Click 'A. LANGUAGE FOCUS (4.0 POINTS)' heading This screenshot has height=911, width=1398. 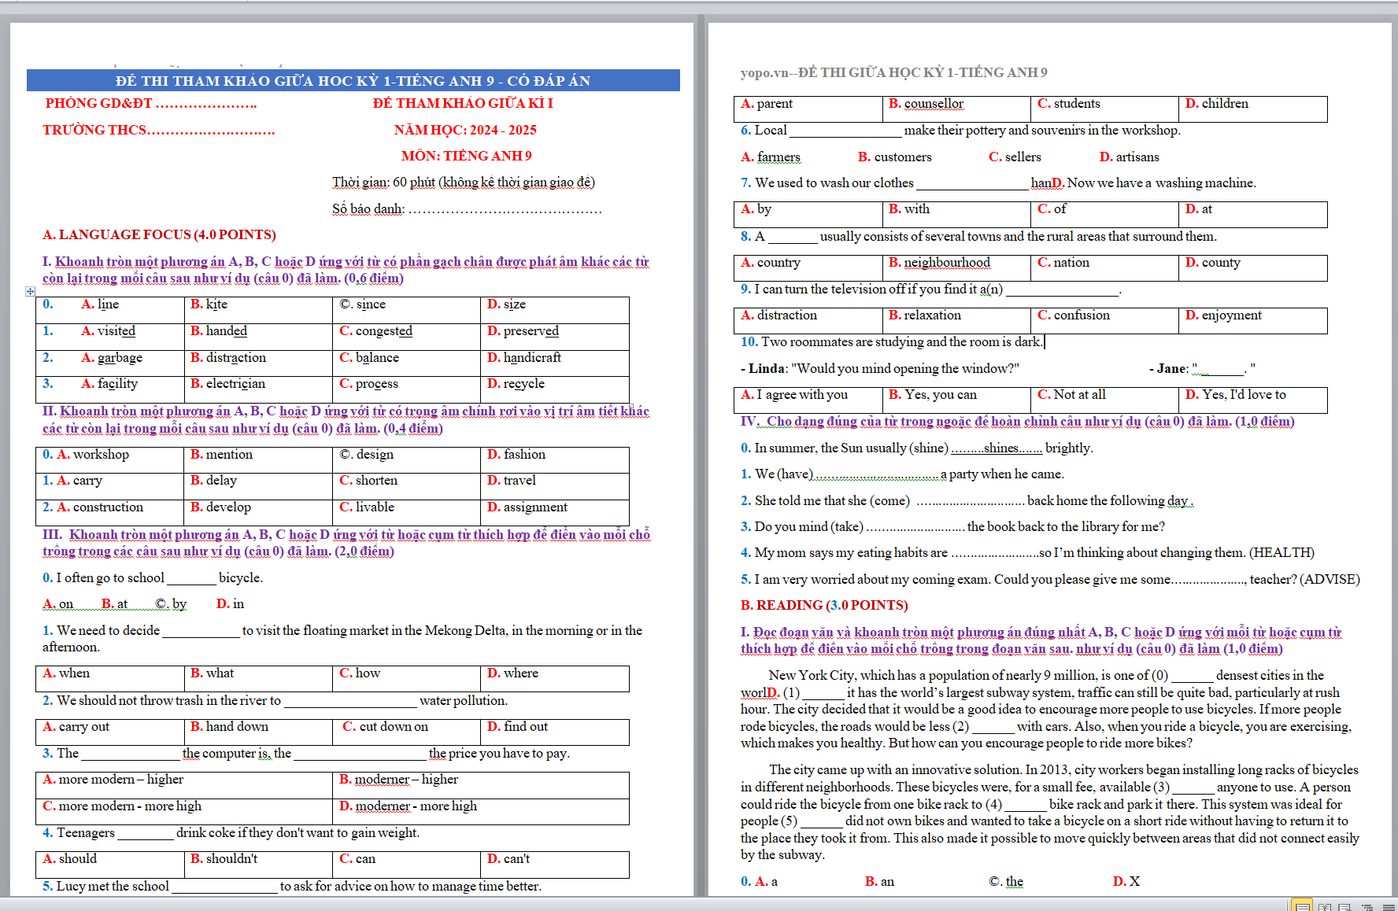click(x=159, y=234)
